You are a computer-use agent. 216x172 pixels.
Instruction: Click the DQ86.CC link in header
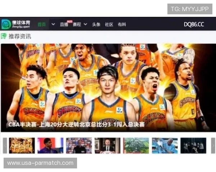click(194, 24)
